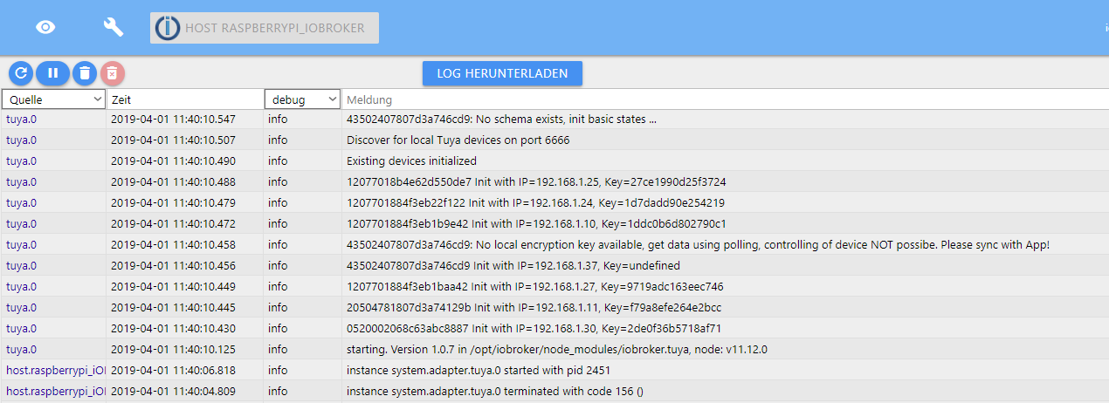Expand the debug log level dropdown

[302, 99]
